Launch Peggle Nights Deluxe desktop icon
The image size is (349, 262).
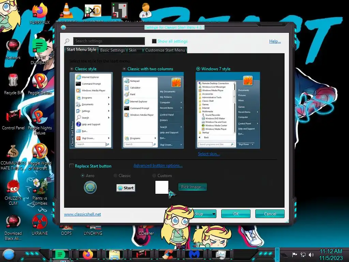(40, 122)
